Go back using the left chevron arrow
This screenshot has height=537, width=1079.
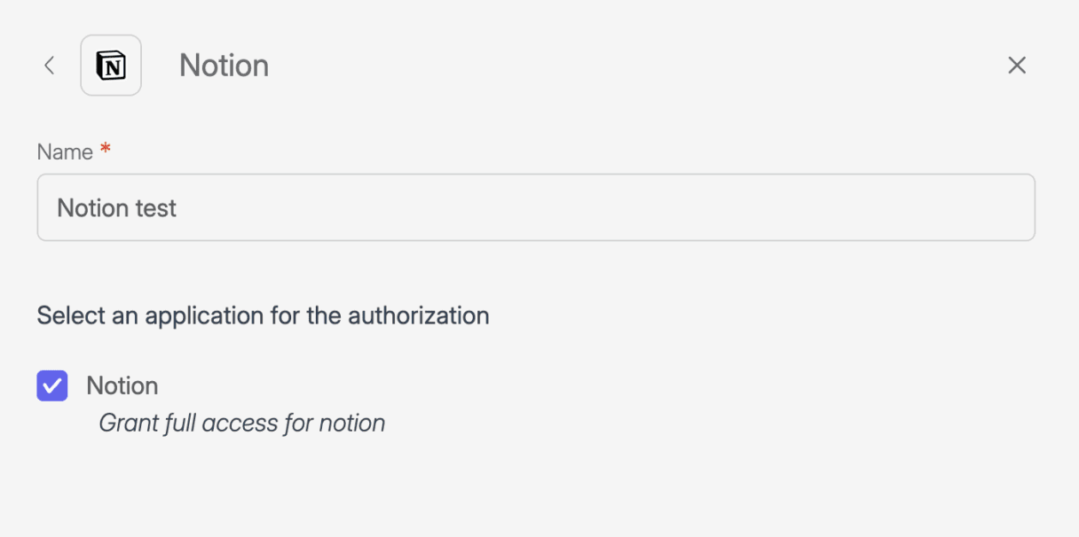[x=50, y=66]
